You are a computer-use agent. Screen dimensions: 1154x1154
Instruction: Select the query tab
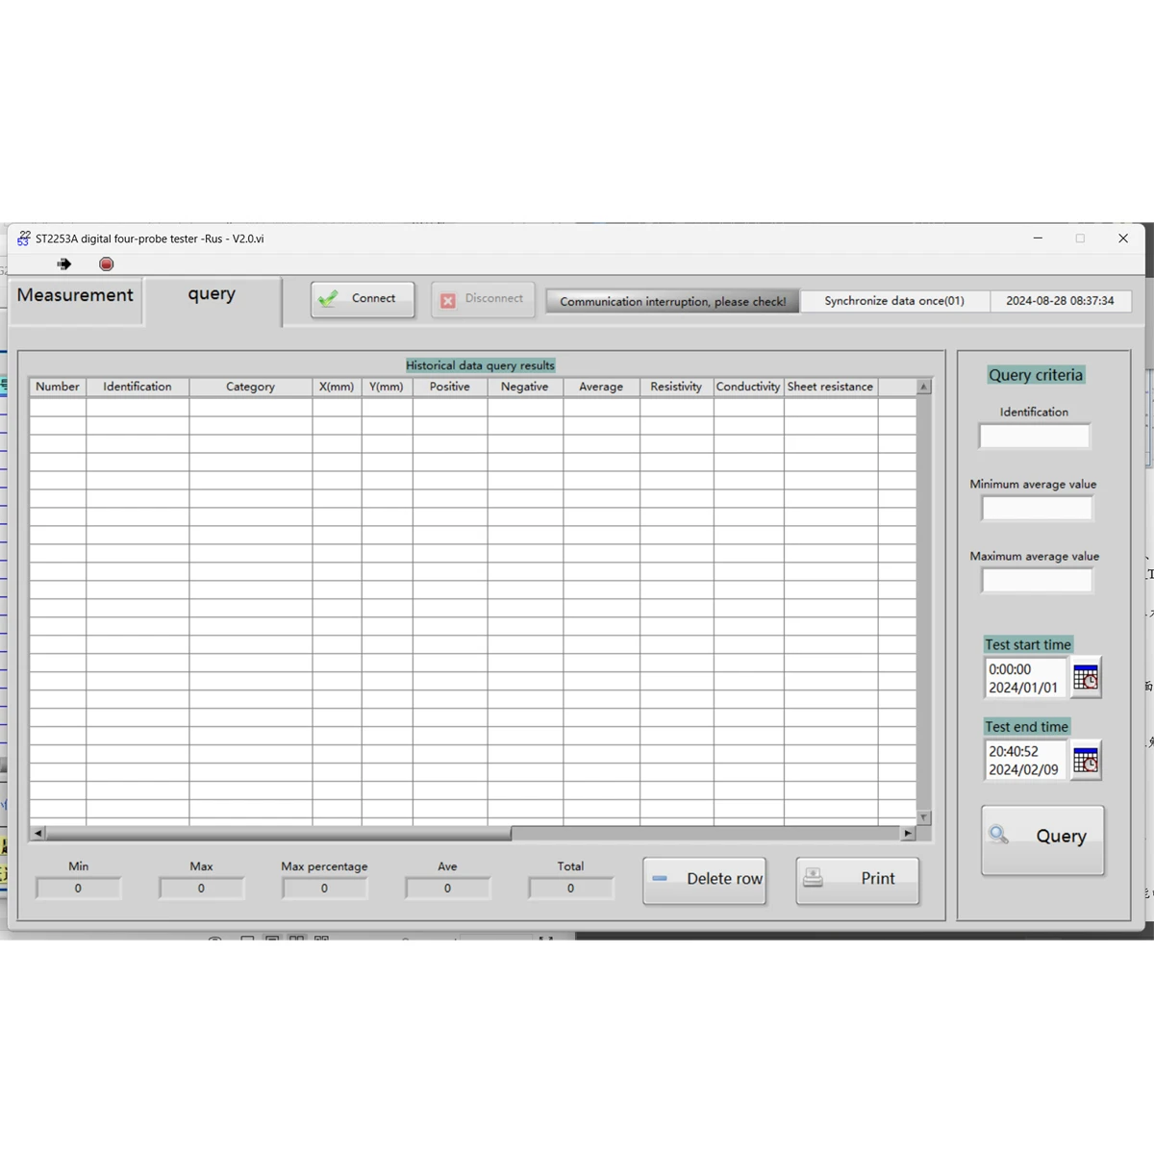[x=212, y=296]
